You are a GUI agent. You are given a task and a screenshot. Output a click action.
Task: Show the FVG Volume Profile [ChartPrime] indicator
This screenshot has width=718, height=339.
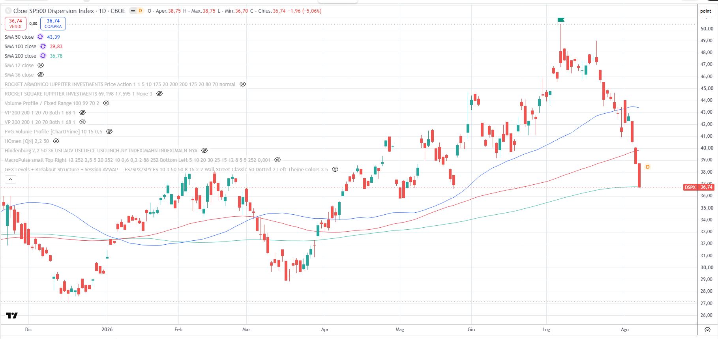coord(109,131)
